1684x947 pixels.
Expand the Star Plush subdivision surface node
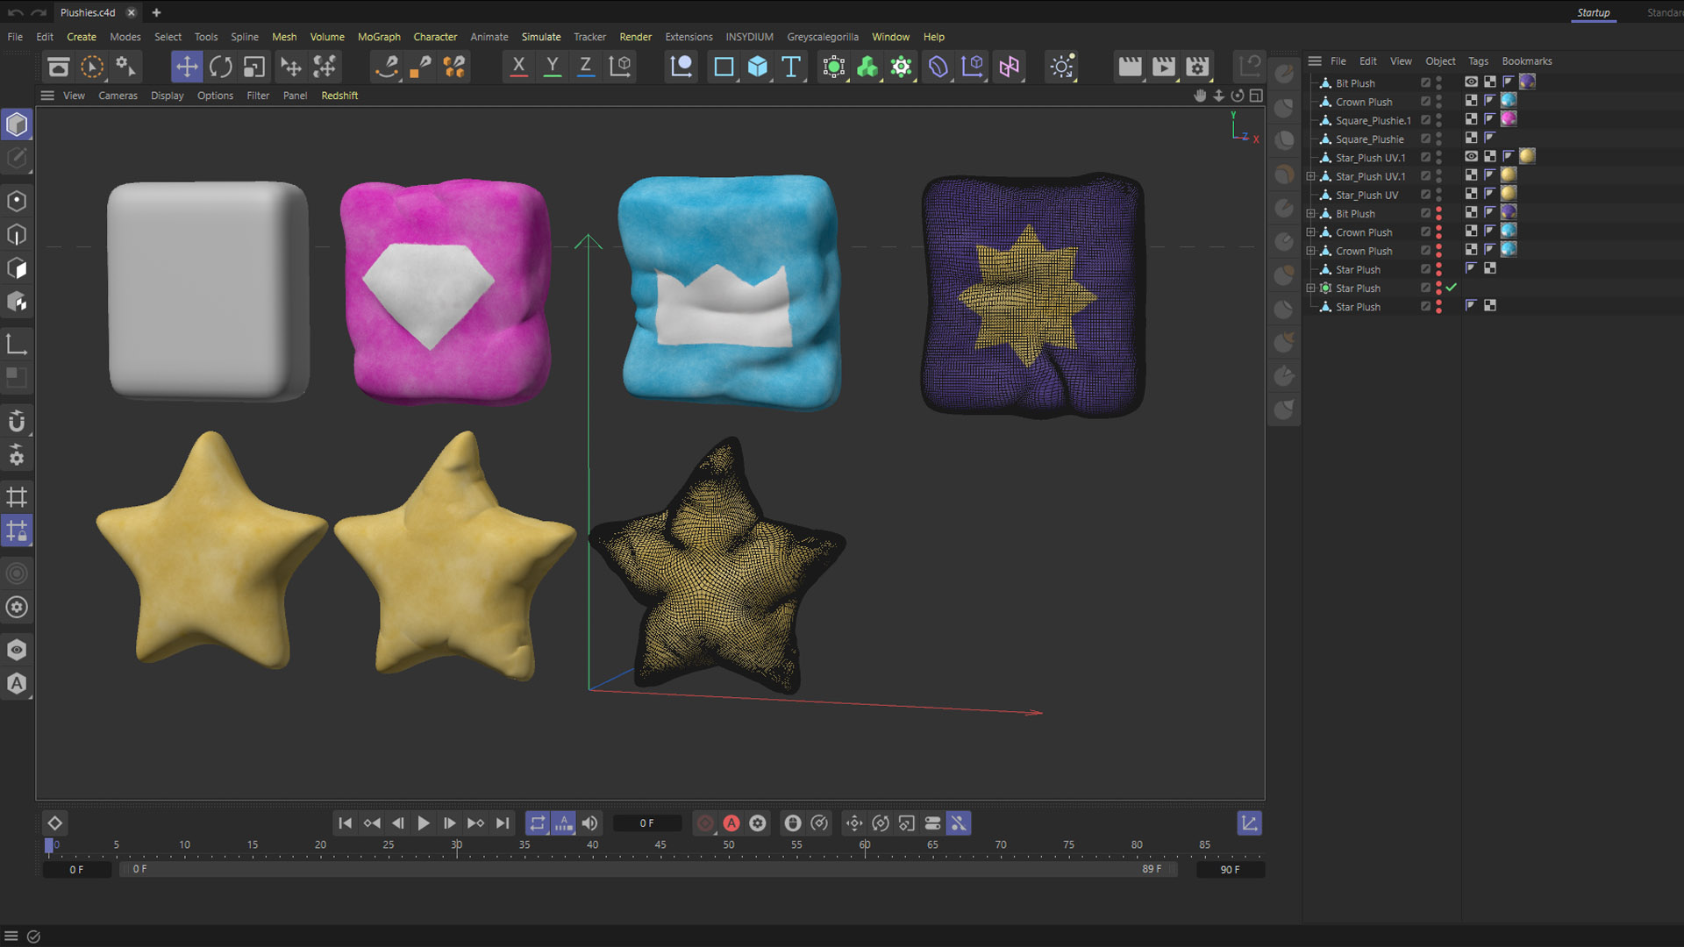coord(1310,288)
